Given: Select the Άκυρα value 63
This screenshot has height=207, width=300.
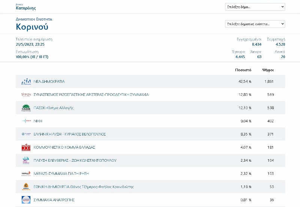Looking at the screenshot, I should tap(259, 57).
